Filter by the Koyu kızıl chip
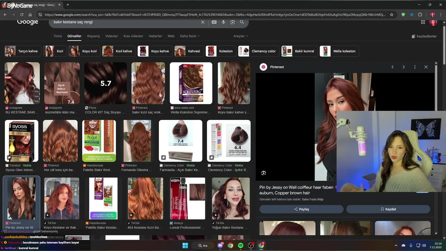Image resolution: width=446 pixels, height=251 pixels. 84,51
